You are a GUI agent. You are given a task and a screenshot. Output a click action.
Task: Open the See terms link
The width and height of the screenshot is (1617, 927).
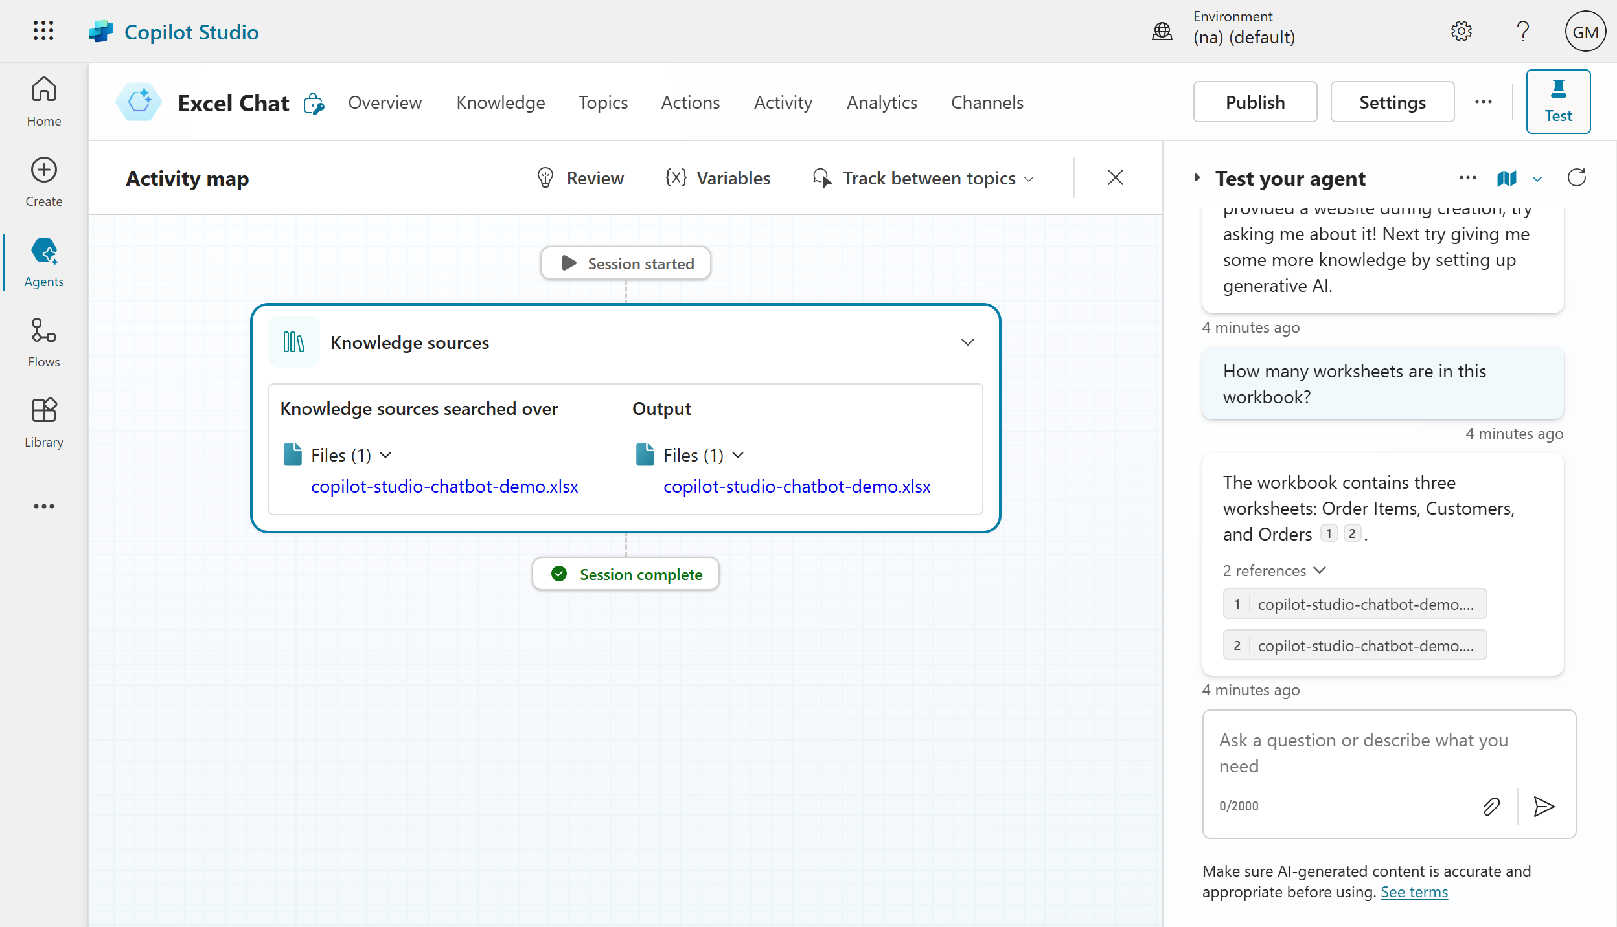1414,892
